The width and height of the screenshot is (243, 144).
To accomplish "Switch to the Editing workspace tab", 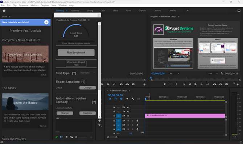I will pyautogui.click(x=90, y=11).
